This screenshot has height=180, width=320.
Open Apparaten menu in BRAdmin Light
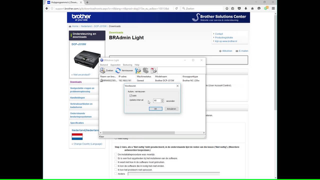coord(115,65)
